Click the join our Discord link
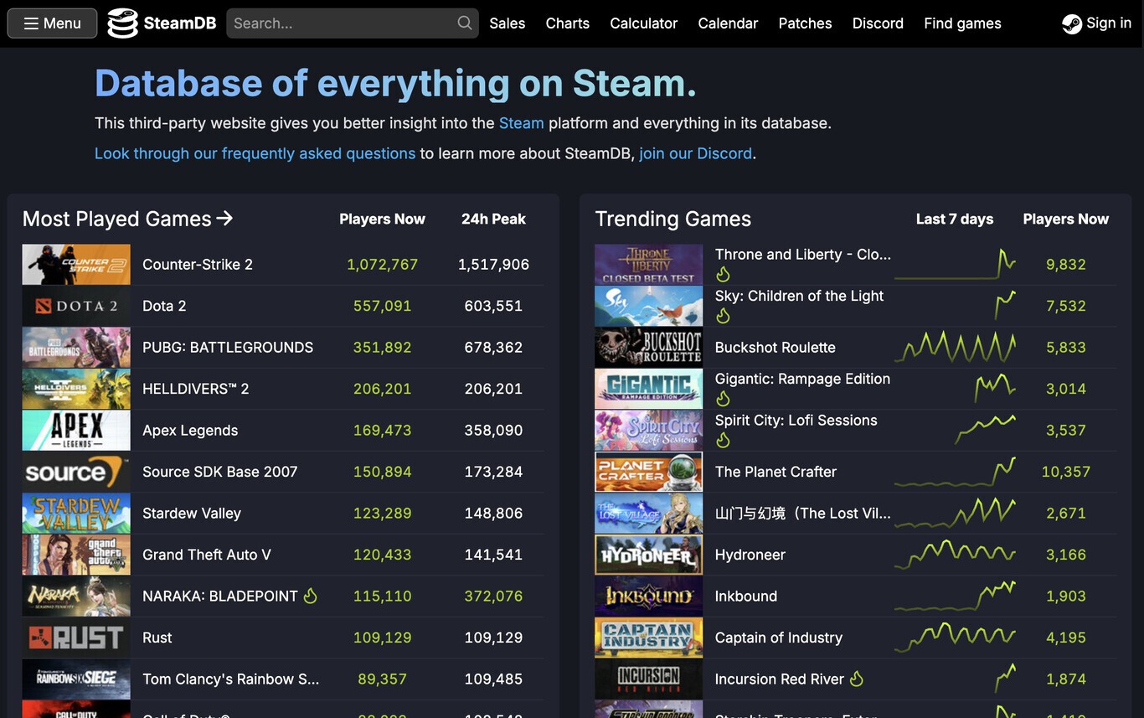The width and height of the screenshot is (1144, 718). click(696, 153)
